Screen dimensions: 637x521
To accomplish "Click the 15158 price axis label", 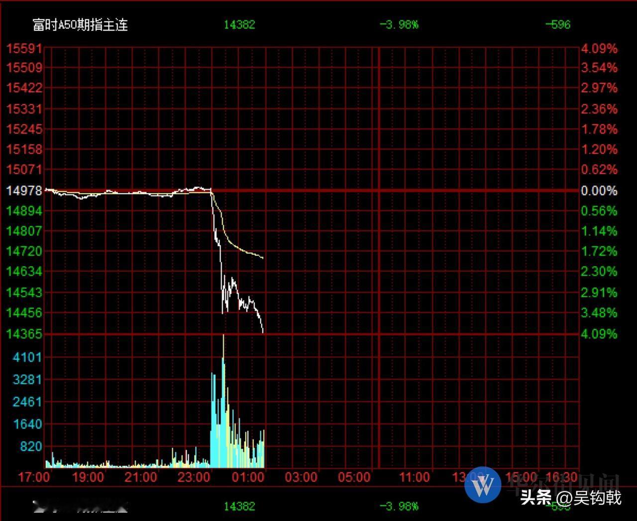I will 24,149.
